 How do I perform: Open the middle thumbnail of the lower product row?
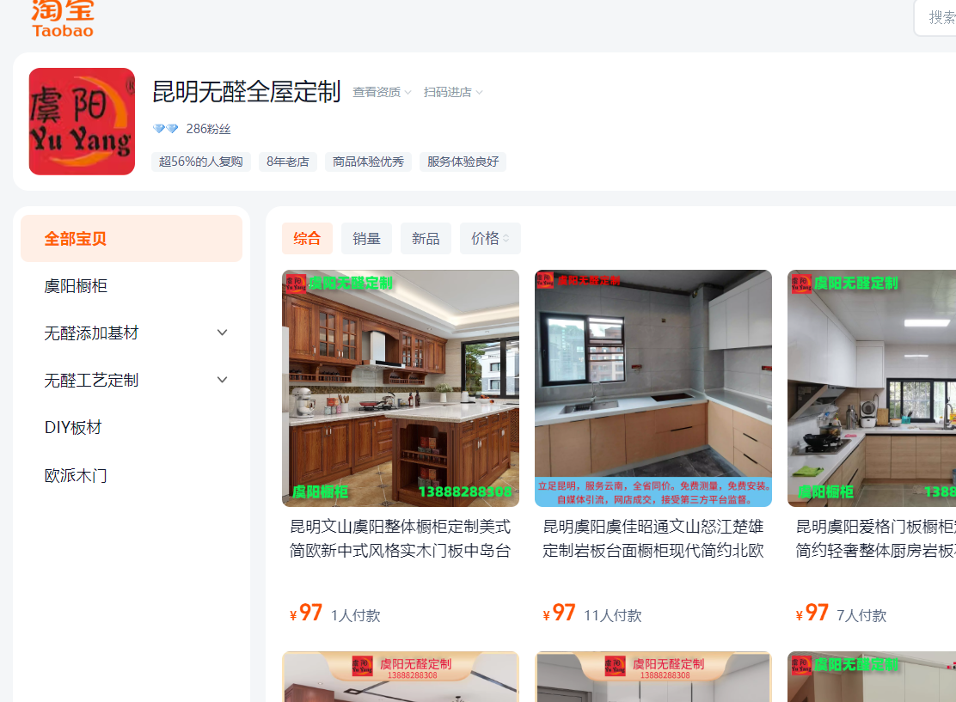653,677
